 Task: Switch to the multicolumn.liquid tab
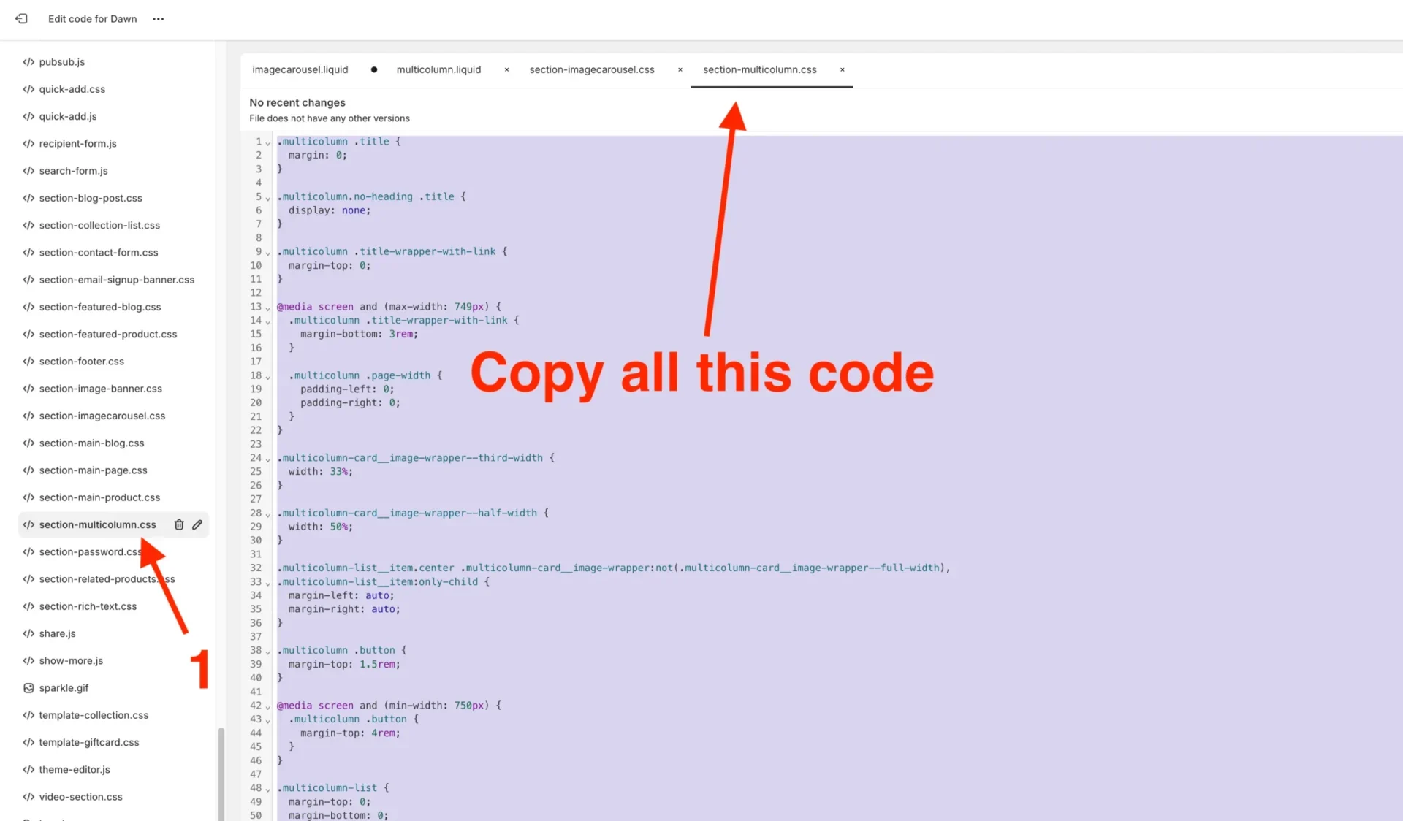tap(438, 69)
